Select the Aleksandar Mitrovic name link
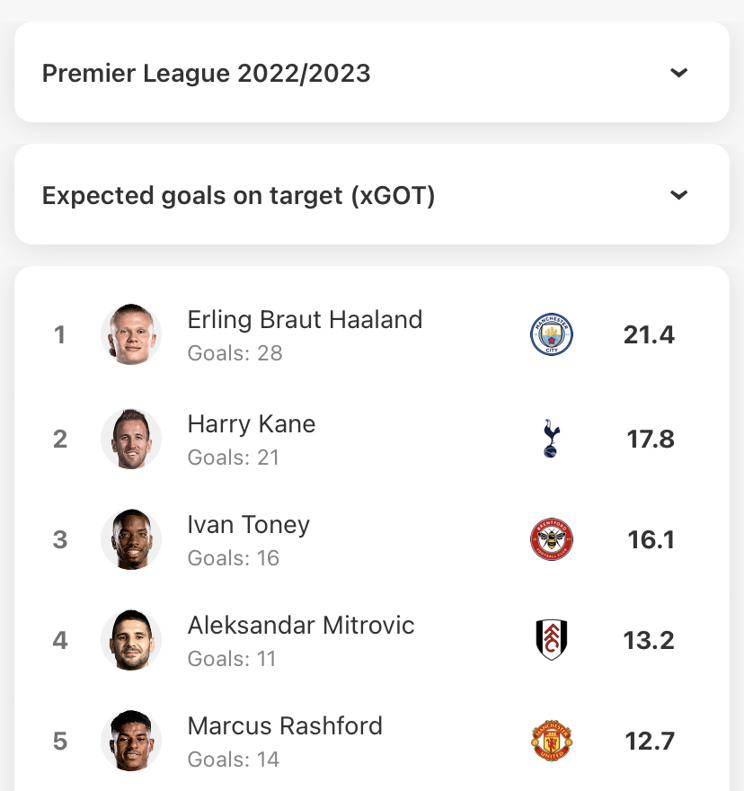The image size is (744, 791). pos(301,626)
